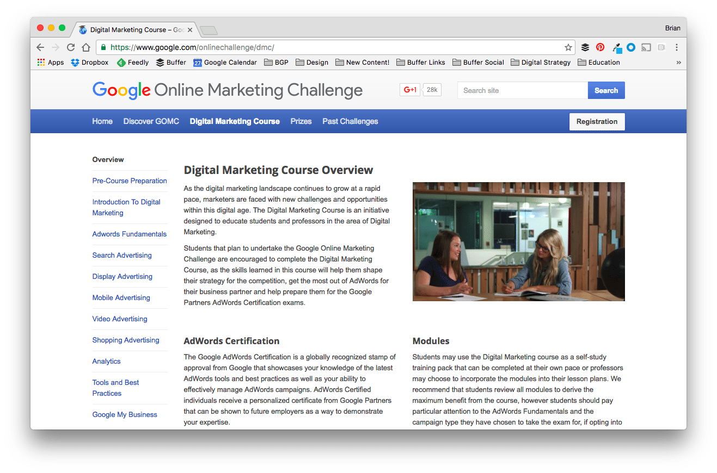Reload the page with the refresh icon
The height and width of the screenshot is (473, 717).
(71, 47)
